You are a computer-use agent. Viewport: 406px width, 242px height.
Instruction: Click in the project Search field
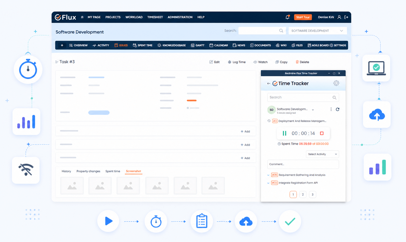pyautogui.click(x=262, y=31)
